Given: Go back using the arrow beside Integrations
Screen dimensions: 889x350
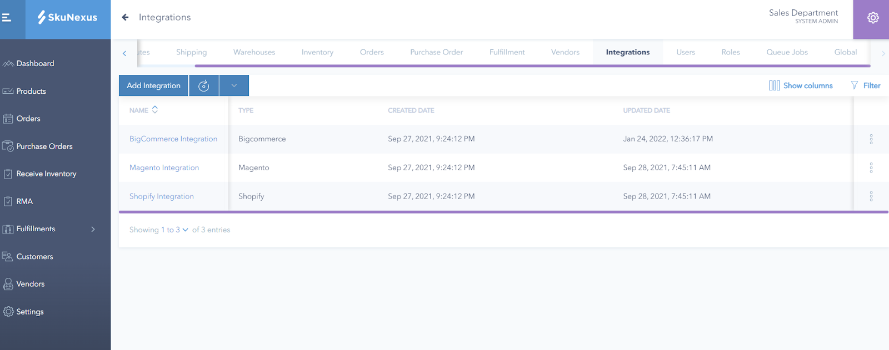Looking at the screenshot, I should click(x=125, y=17).
